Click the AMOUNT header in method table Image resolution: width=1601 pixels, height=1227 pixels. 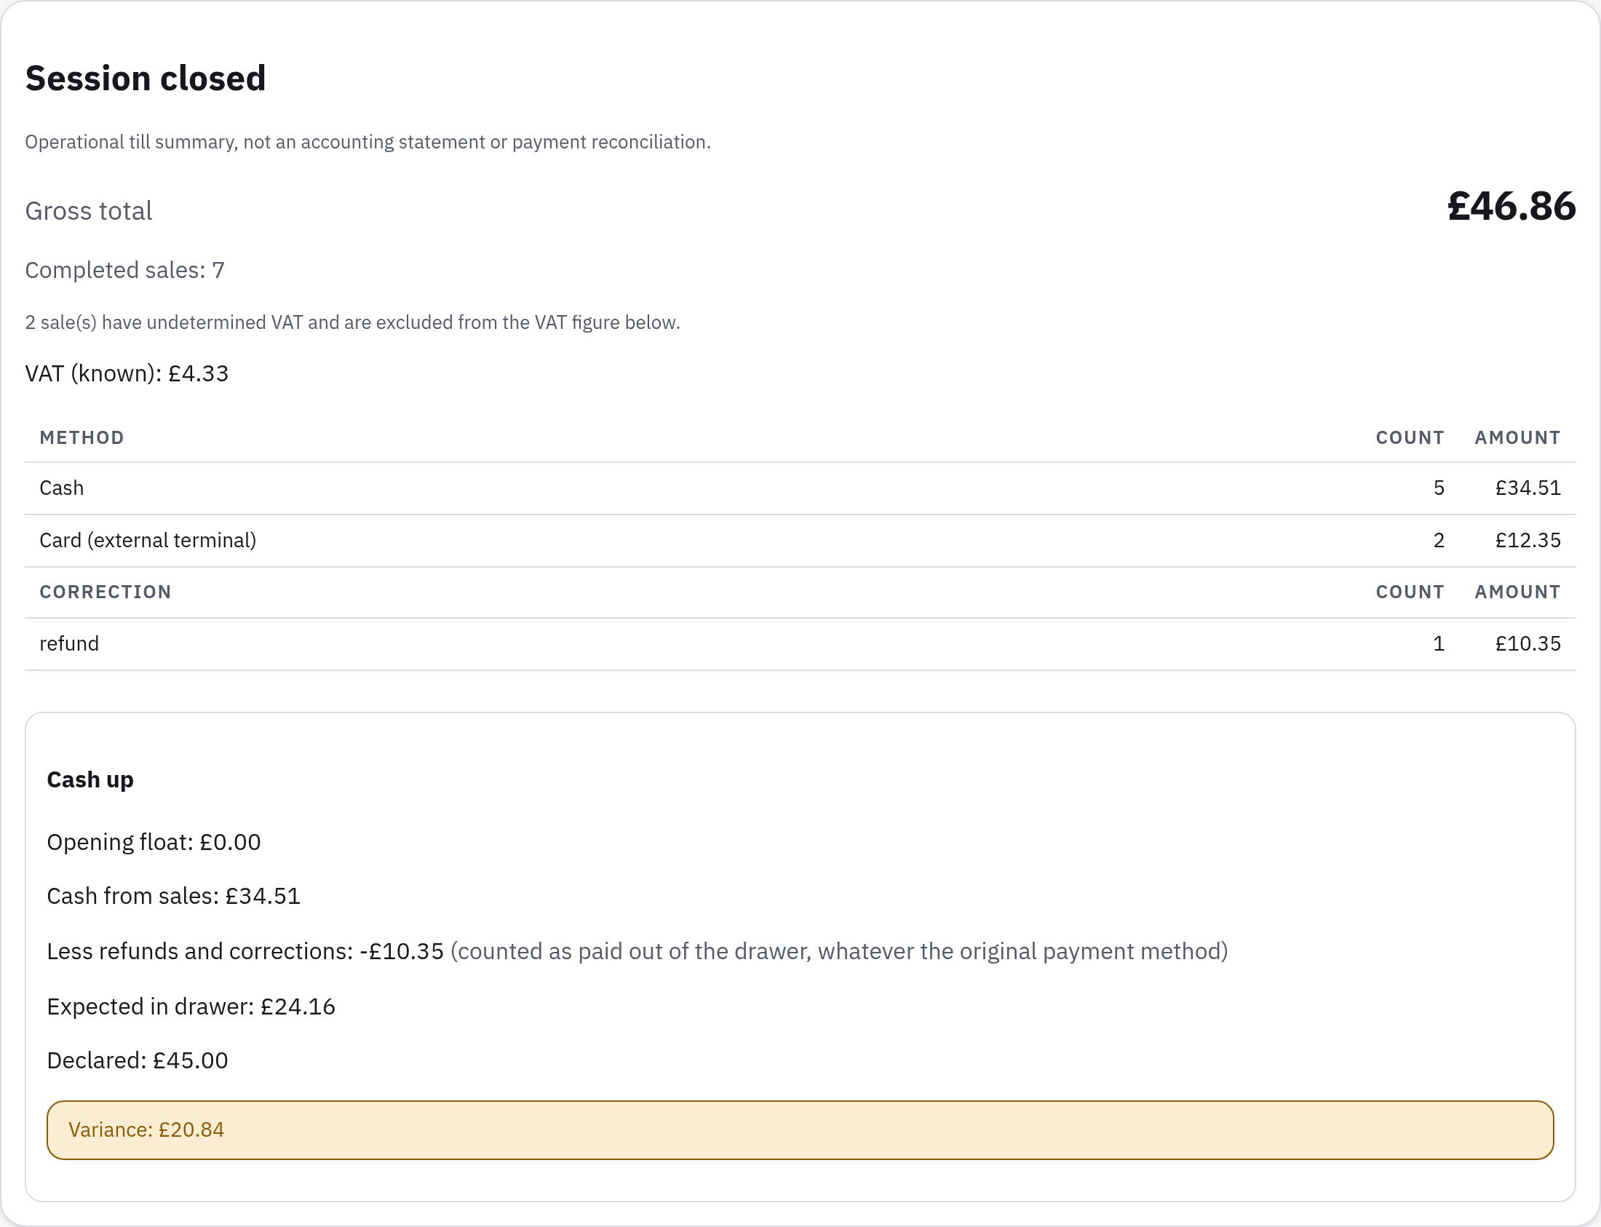(1518, 437)
